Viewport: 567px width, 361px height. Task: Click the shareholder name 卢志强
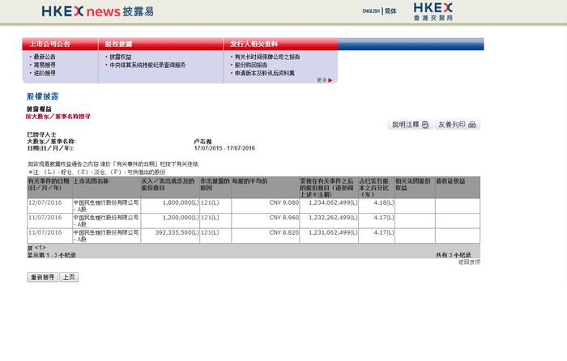click(x=202, y=142)
